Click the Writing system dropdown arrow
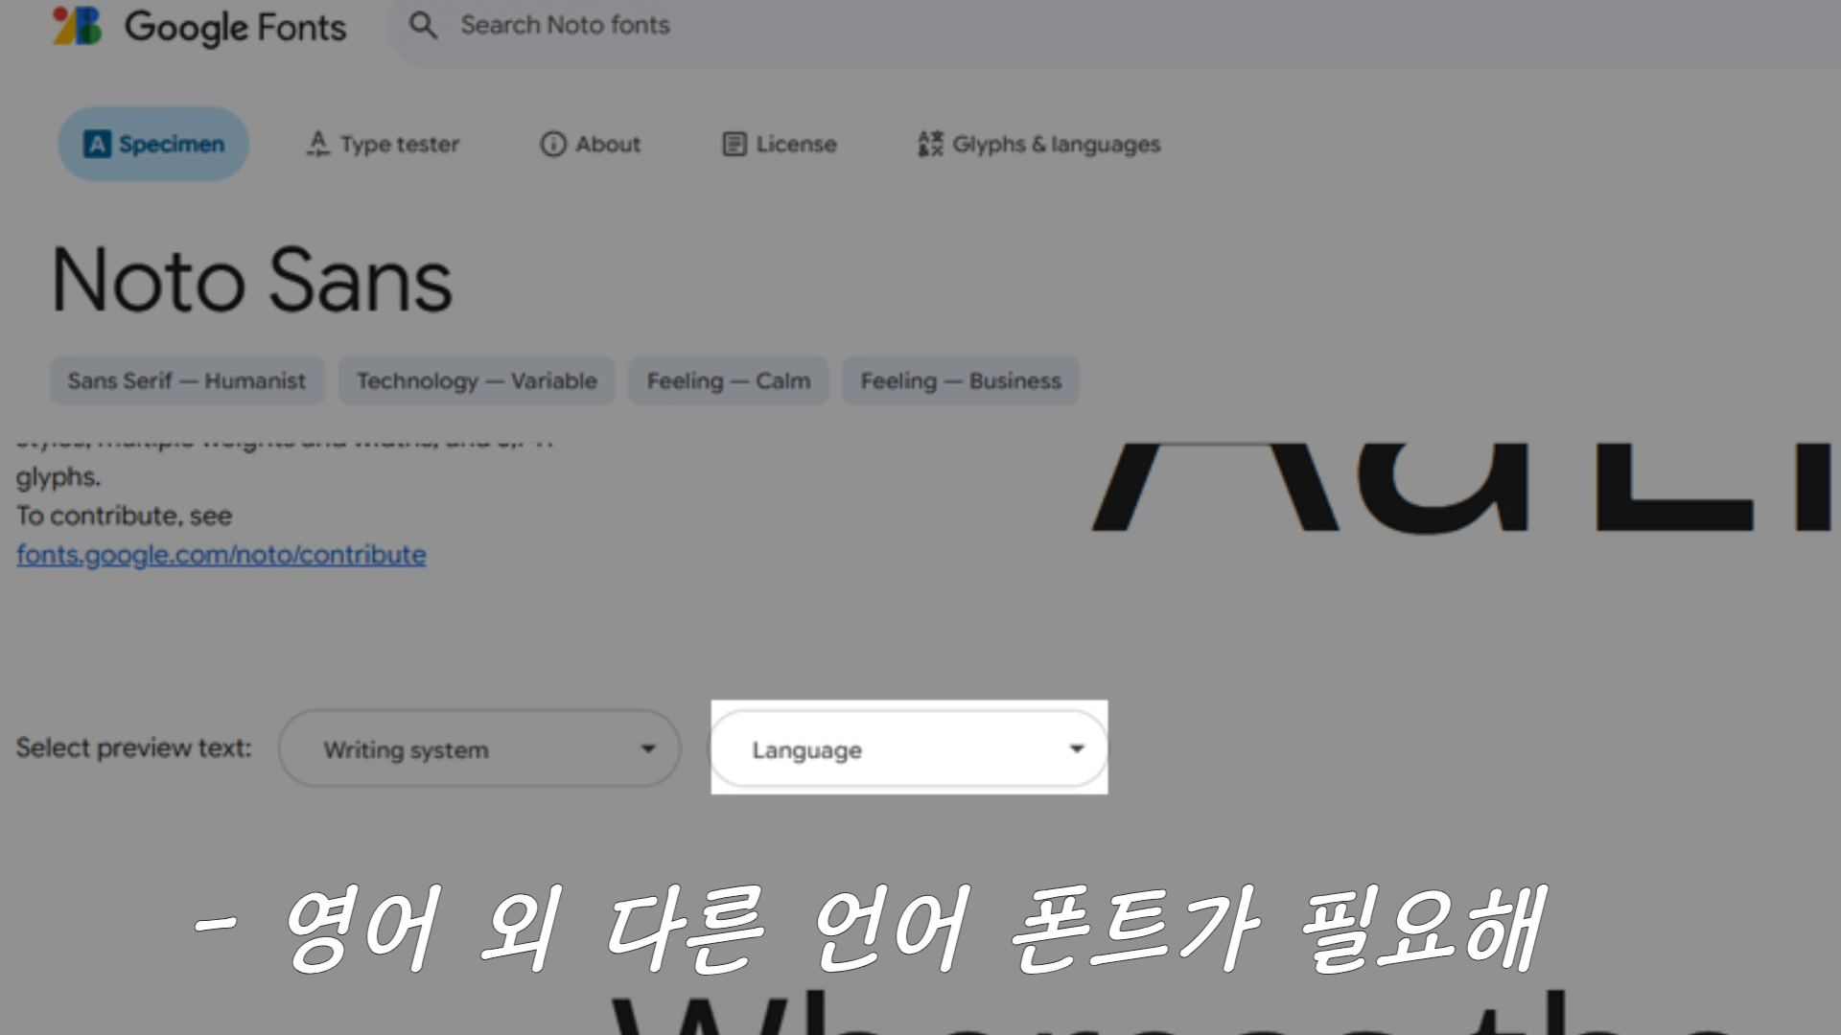Image resolution: width=1841 pixels, height=1035 pixels. coord(648,748)
